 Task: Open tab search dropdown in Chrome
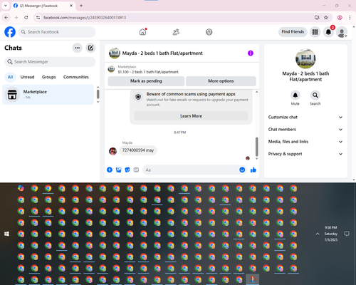coord(6,6)
